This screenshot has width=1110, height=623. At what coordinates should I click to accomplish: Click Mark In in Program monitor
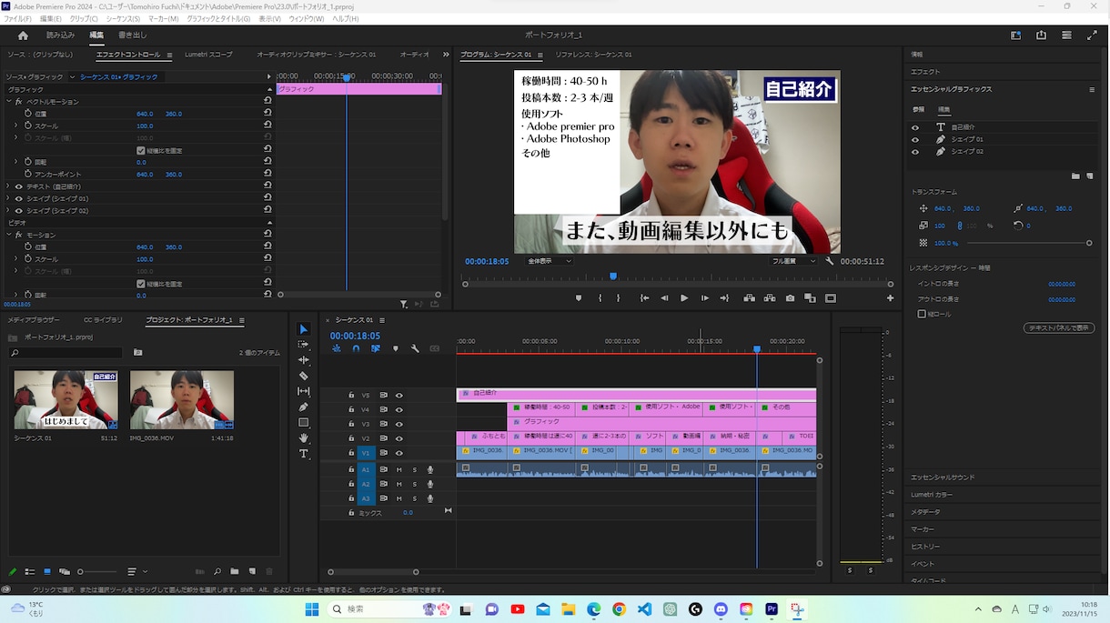(600, 298)
